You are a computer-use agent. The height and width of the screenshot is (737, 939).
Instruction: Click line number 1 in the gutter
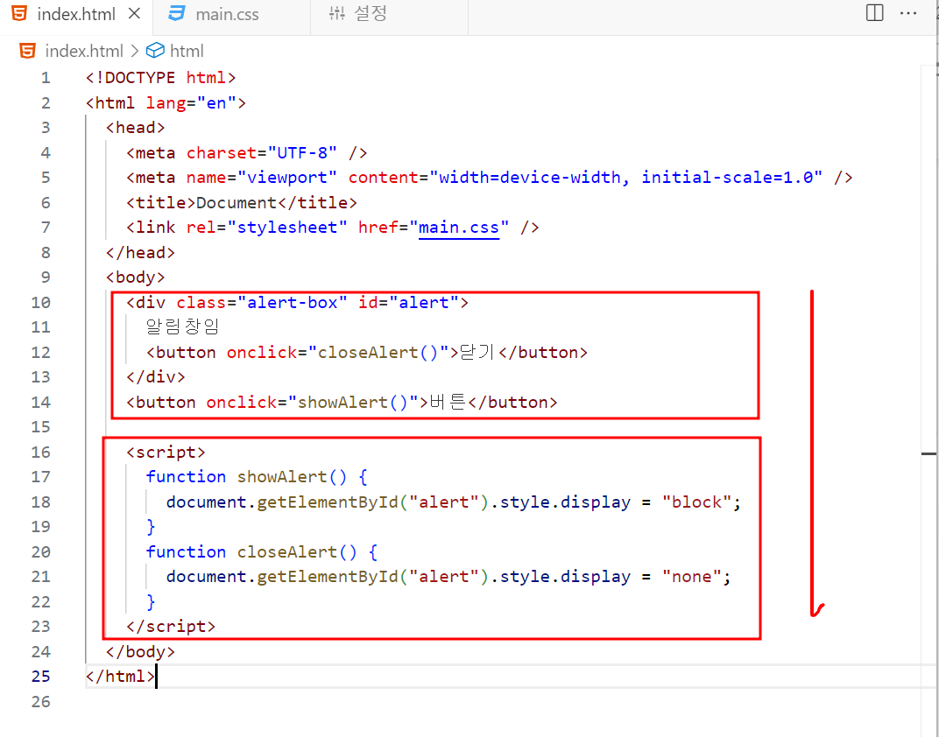click(46, 78)
